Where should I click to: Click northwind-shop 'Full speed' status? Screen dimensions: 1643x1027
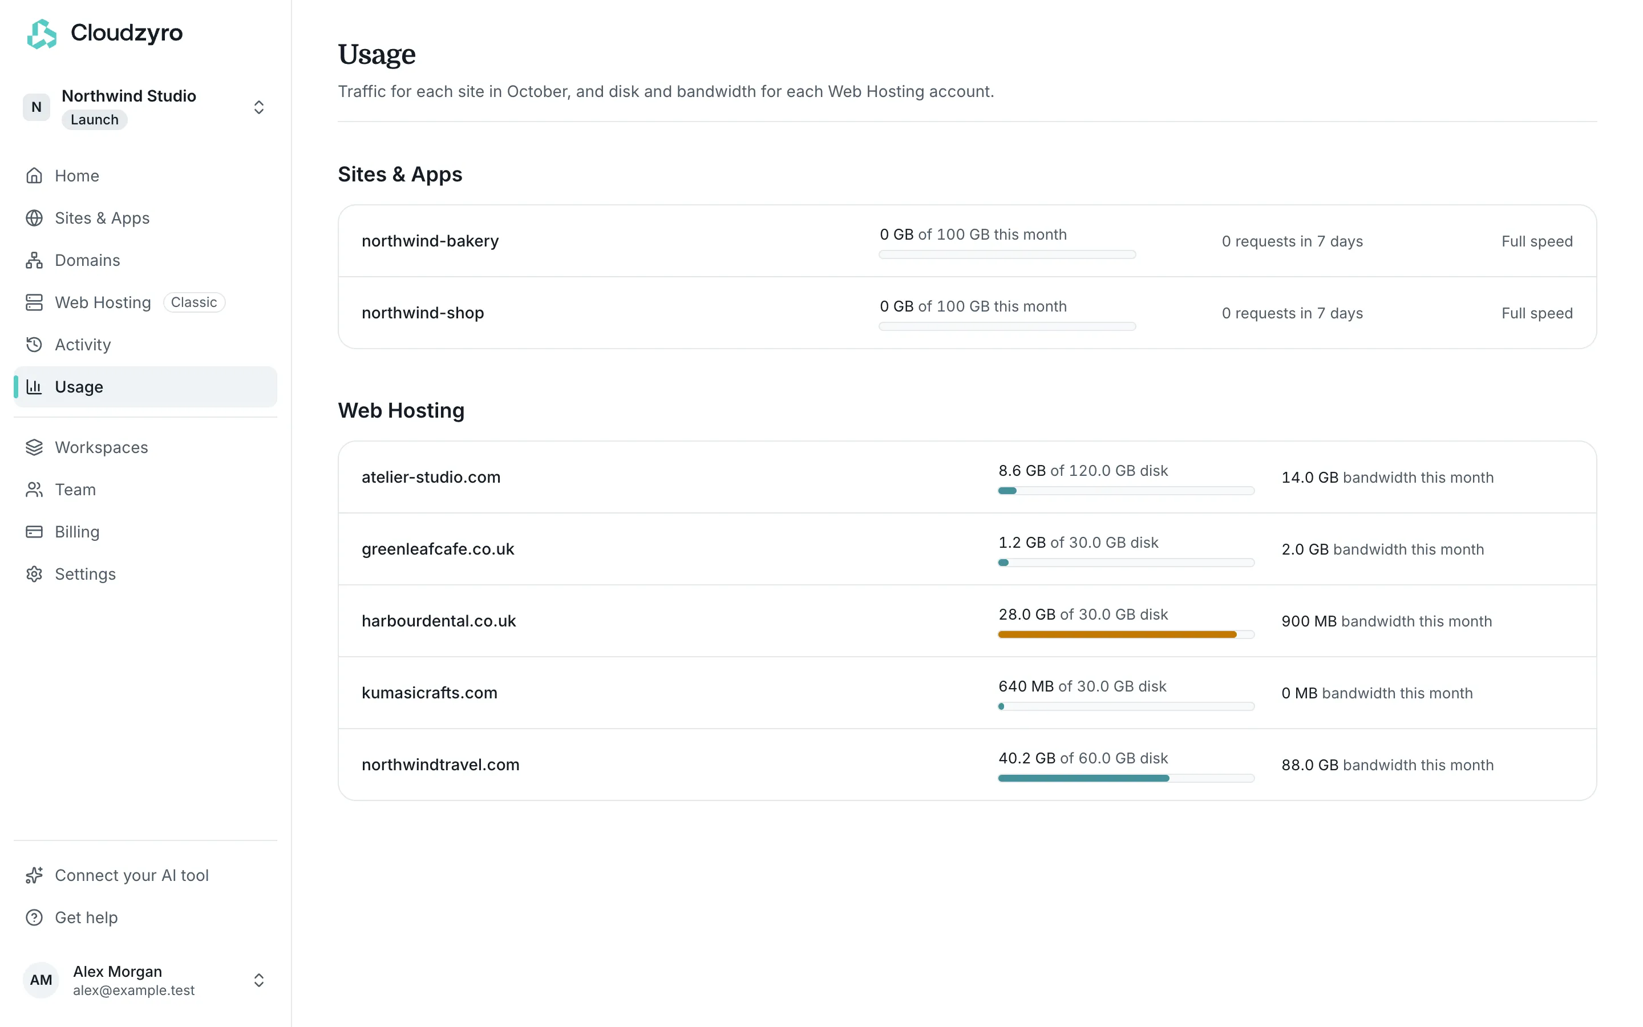(1536, 314)
